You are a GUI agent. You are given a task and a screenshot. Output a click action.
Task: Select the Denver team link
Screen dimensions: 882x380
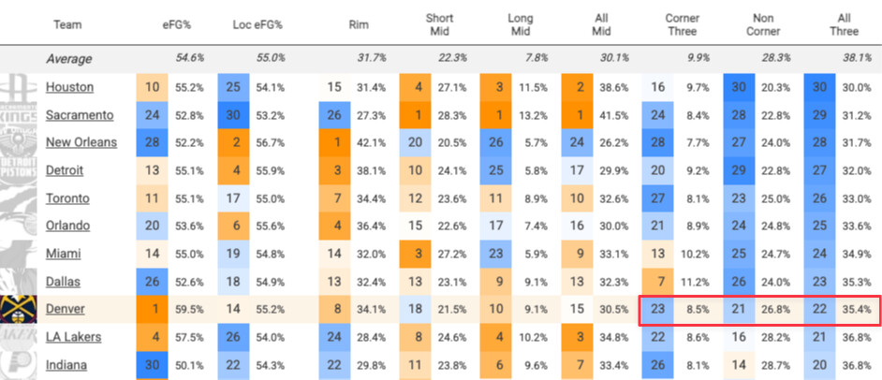pyautogui.click(x=66, y=309)
